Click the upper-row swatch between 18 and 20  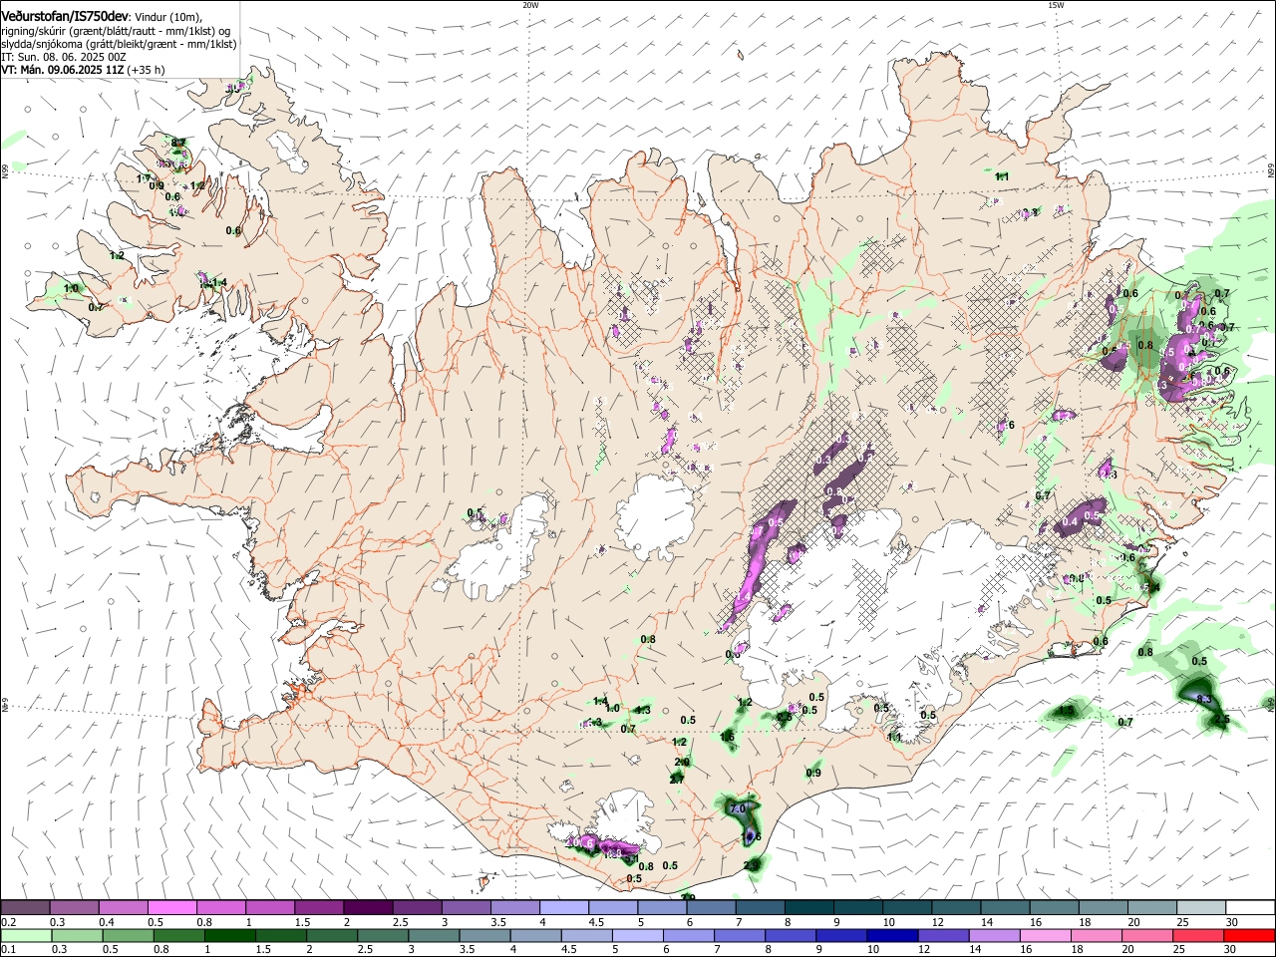click(x=1103, y=907)
